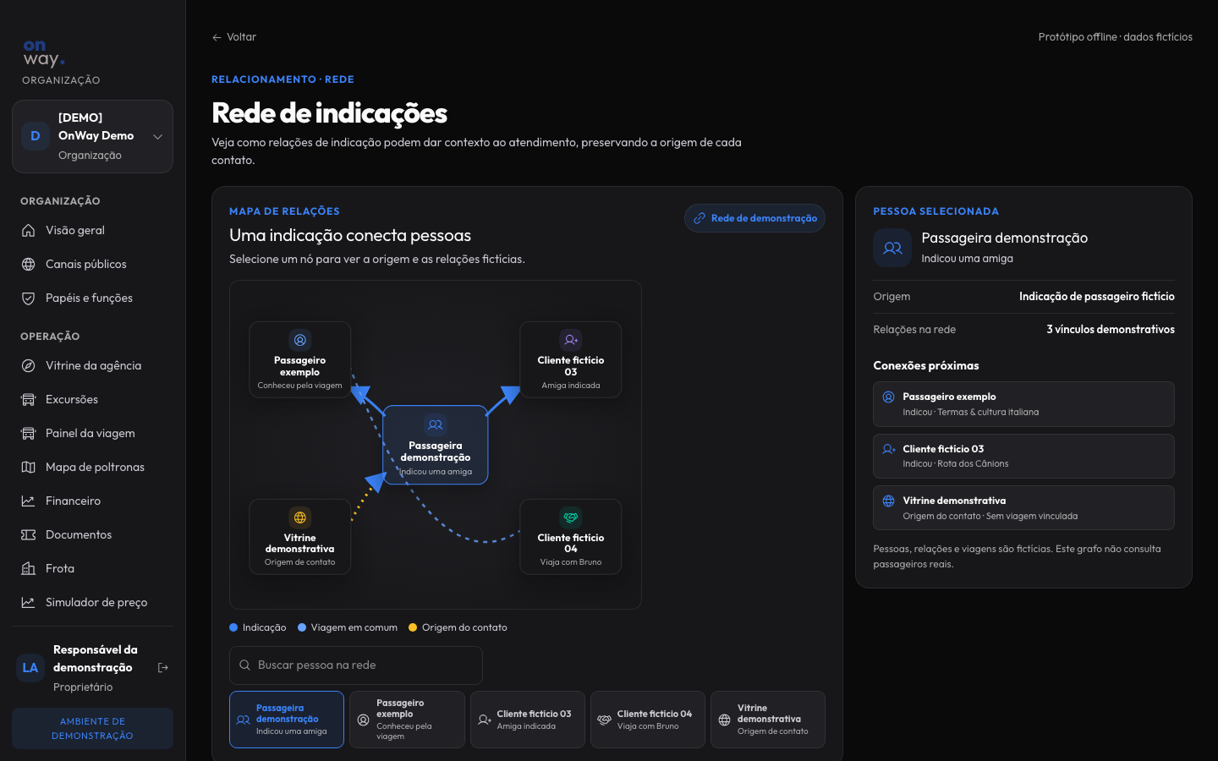This screenshot has width=1218, height=761.
Task: Select the Passageira demonstração node in the map
Action: [436, 445]
